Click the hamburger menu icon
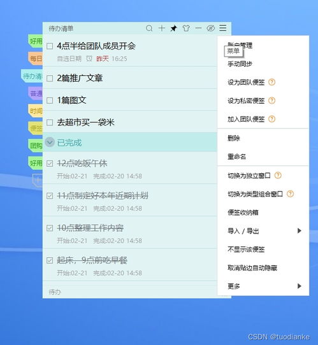 click(222, 28)
